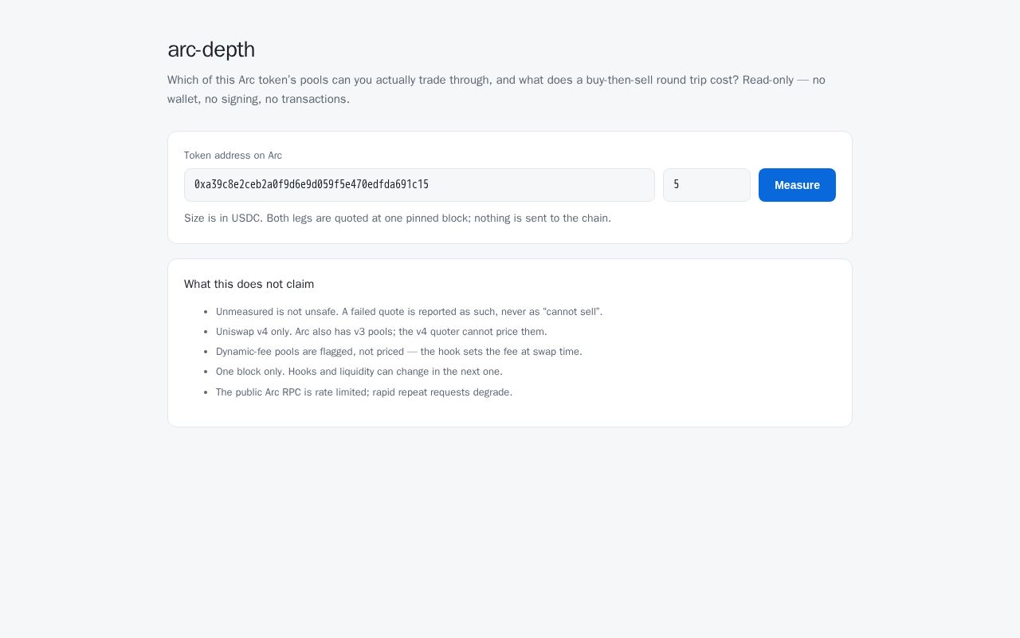Click the arc-depth page heading
The image size is (1020, 638).
coord(211,49)
